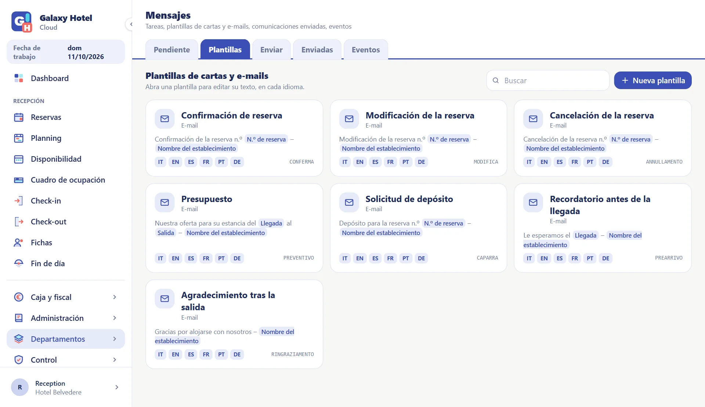
Task: Click the Llegada placeholder in Presupuesto
Action: coord(271,223)
